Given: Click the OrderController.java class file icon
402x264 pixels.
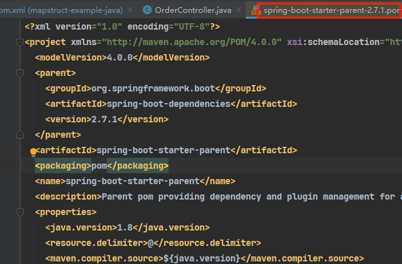Looking at the screenshot, I should [x=148, y=10].
